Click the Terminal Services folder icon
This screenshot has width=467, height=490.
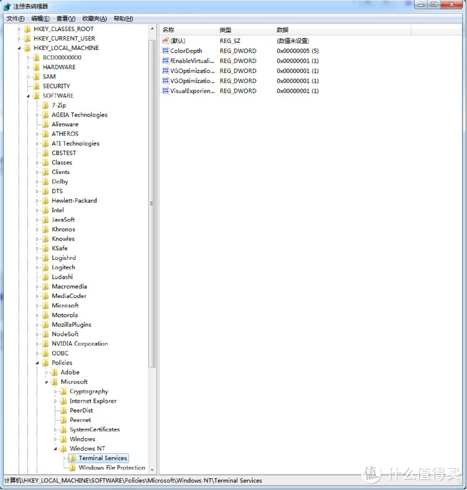(x=72, y=458)
